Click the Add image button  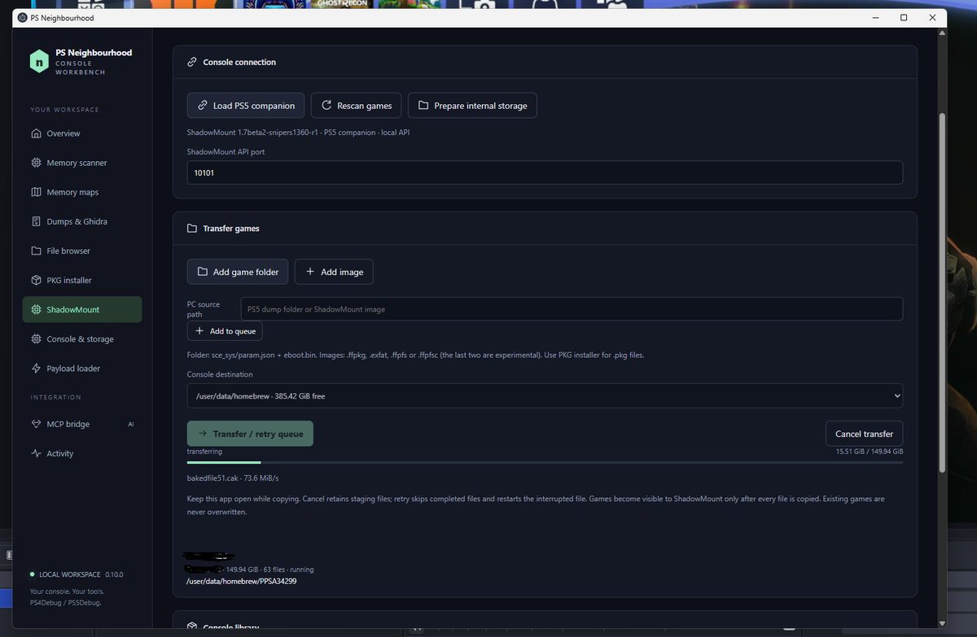(x=334, y=272)
